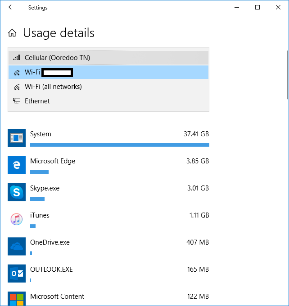The height and width of the screenshot is (306, 289).
Task: Click the Settings window title
Action: 38,8
